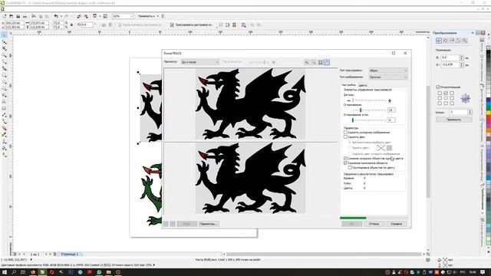Cut the selection with the scissors icon
The image size is (491, 276).
point(33,16)
